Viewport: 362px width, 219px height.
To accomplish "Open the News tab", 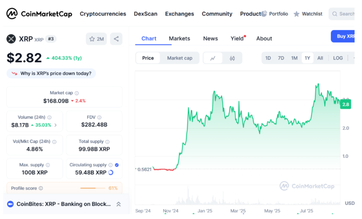I will (210, 38).
